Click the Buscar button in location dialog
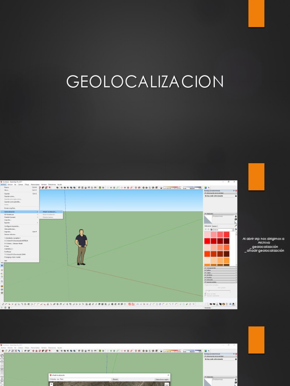The width and height of the screenshot is (290, 386). coord(115,379)
